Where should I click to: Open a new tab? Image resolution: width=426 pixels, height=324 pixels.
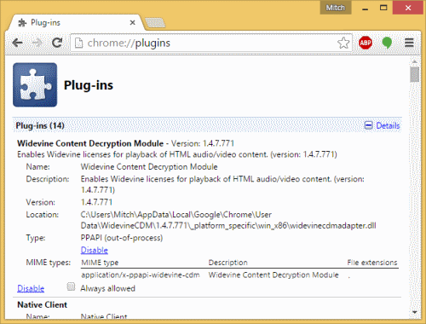point(155,23)
